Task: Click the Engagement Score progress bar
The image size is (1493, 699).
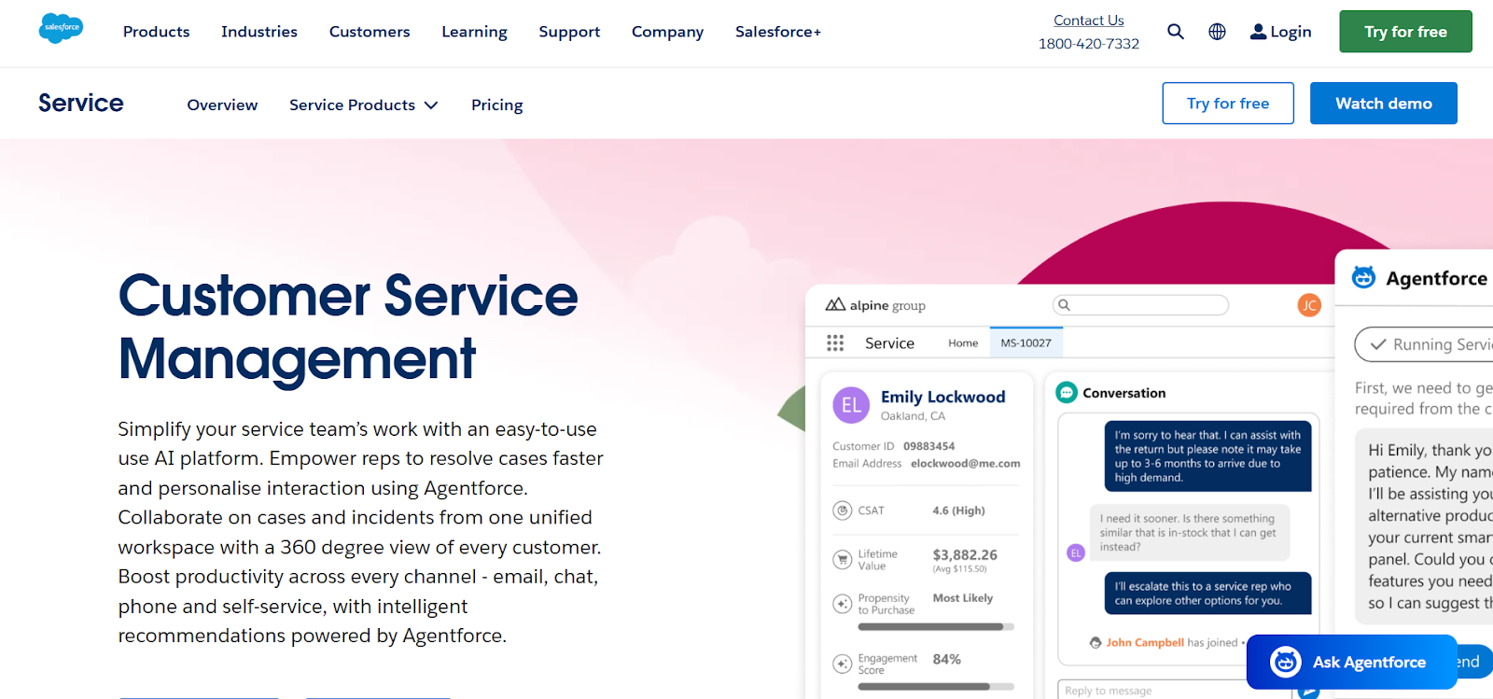Action: click(936, 687)
